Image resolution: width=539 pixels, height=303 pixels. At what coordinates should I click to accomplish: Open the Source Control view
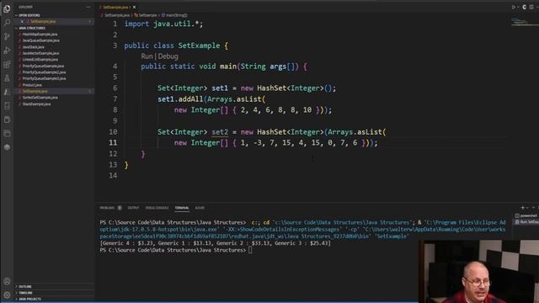point(7,36)
